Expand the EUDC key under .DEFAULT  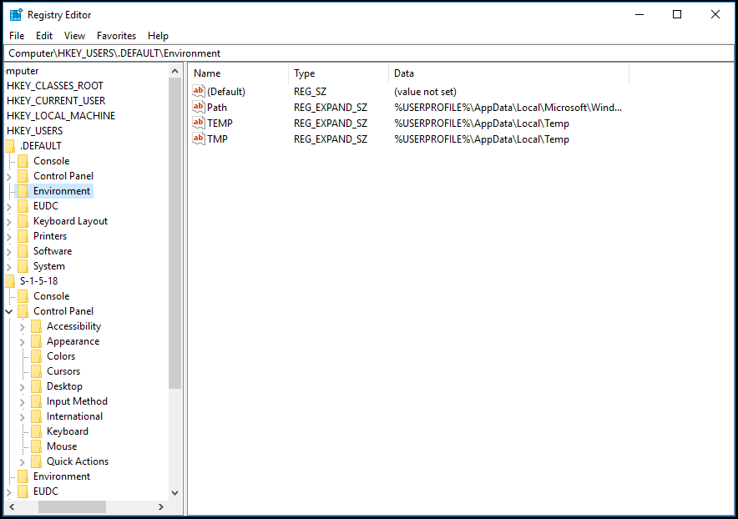9,207
